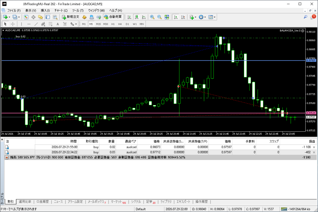Open the tile windows layout icon

pos(167,17)
